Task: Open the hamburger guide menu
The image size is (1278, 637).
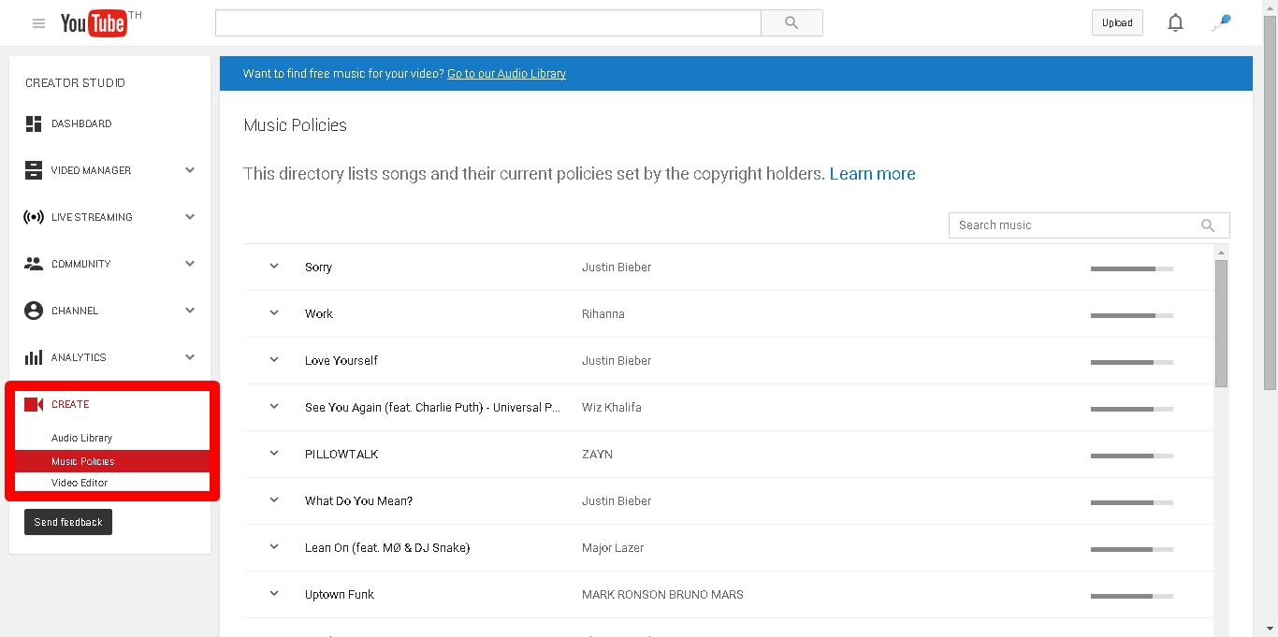Action: pos(38,23)
